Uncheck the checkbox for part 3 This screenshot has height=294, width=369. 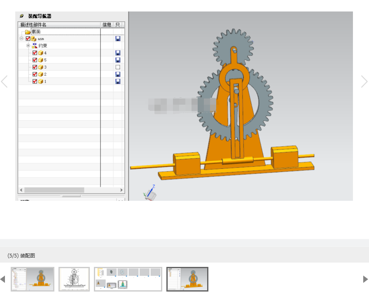click(x=35, y=67)
